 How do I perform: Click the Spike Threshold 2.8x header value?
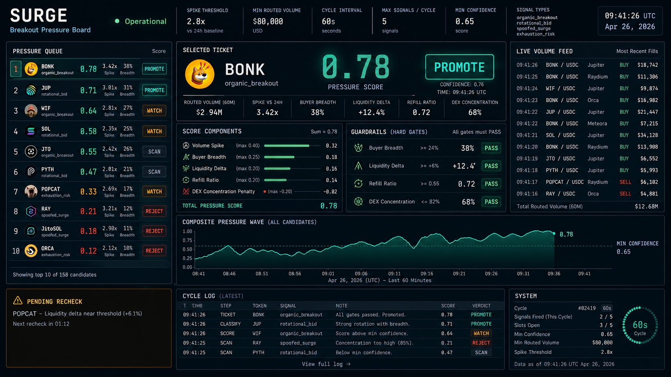pos(196,22)
